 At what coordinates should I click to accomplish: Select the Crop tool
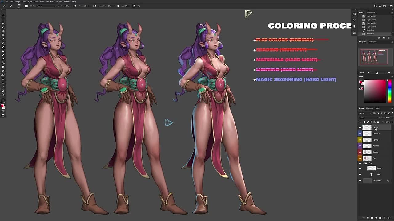(3, 31)
